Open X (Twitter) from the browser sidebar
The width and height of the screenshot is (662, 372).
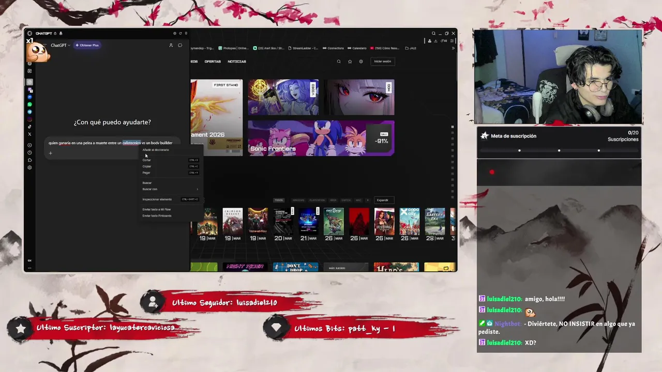tap(30, 134)
